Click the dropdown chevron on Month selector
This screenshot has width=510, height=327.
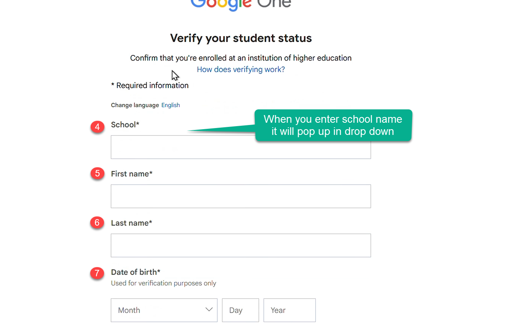[x=209, y=310]
